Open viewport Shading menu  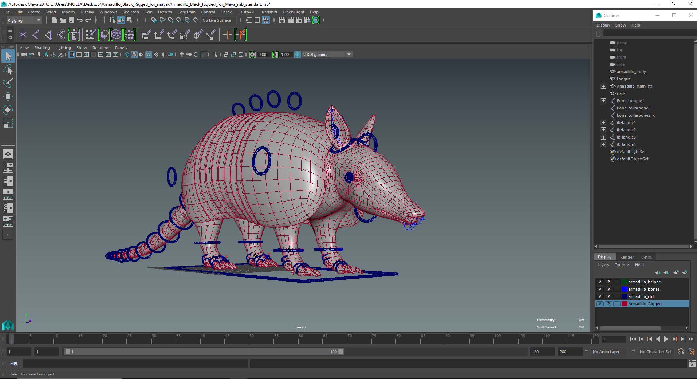(x=42, y=48)
